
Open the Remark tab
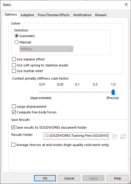point(100,15)
